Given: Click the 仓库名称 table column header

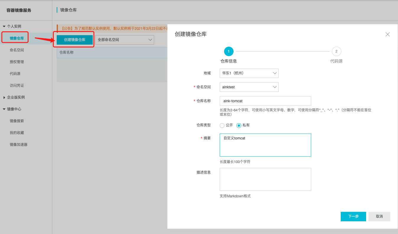Looking at the screenshot, I should point(66,52).
